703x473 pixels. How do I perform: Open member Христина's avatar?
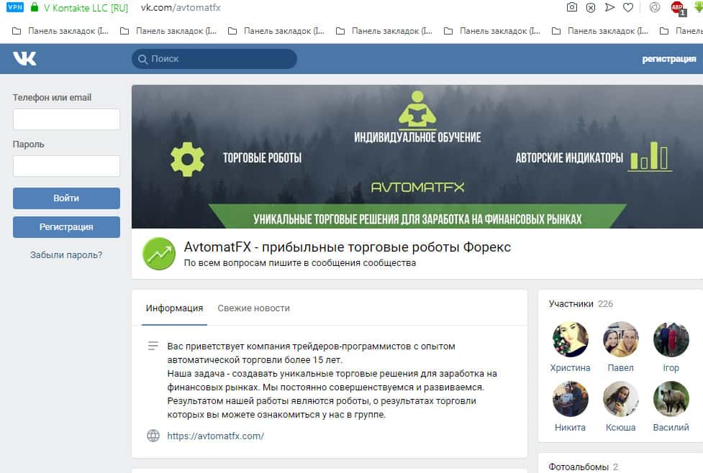pyautogui.click(x=571, y=339)
